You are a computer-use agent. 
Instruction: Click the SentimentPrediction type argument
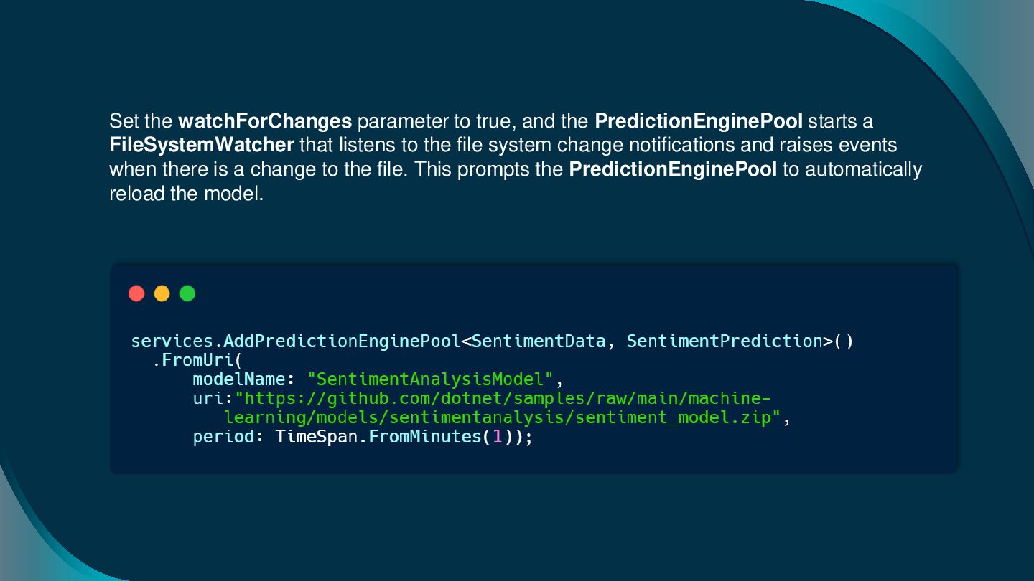point(725,341)
